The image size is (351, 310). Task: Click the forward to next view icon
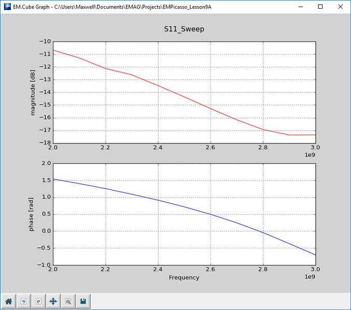pos(38,302)
